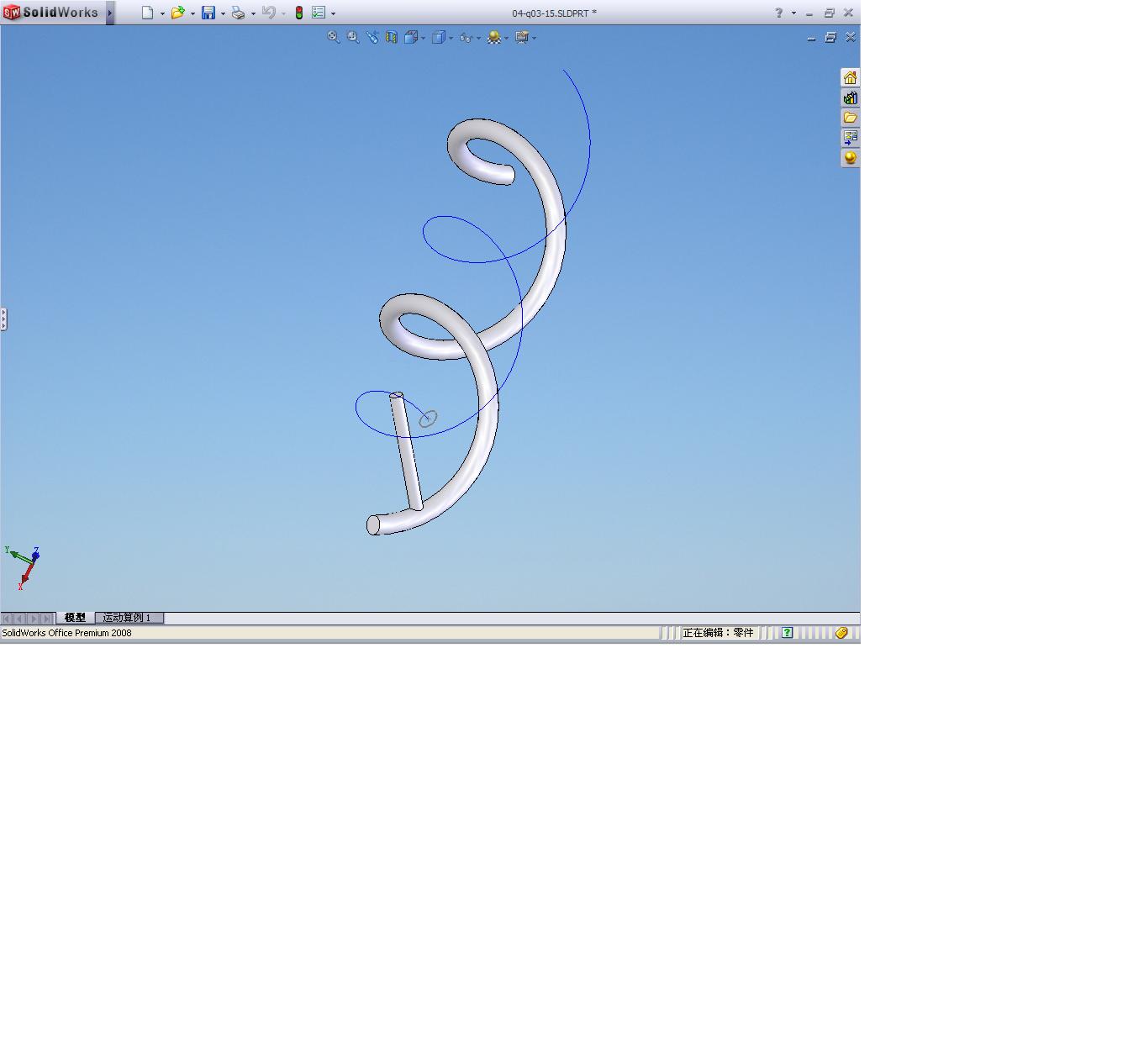Viewport: 1128px width, 1038px height.
Task: Select the straight cylinder rod body
Action: [406, 451]
